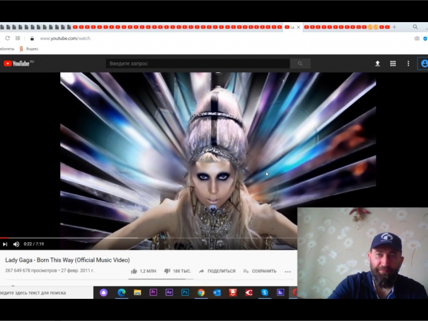Image resolution: width=428 pixels, height=321 pixels.
Task: Click the browser reload icon
Action: coord(7,38)
